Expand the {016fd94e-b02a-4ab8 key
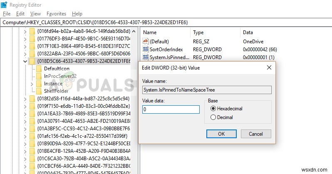Image resolution: width=332 pixels, height=174 pixels. [x=25, y=32]
